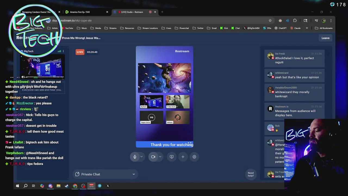Open the Email bookmarks folder

point(212,28)
